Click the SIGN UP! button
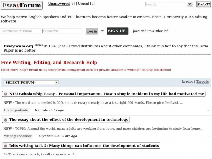 117,31
